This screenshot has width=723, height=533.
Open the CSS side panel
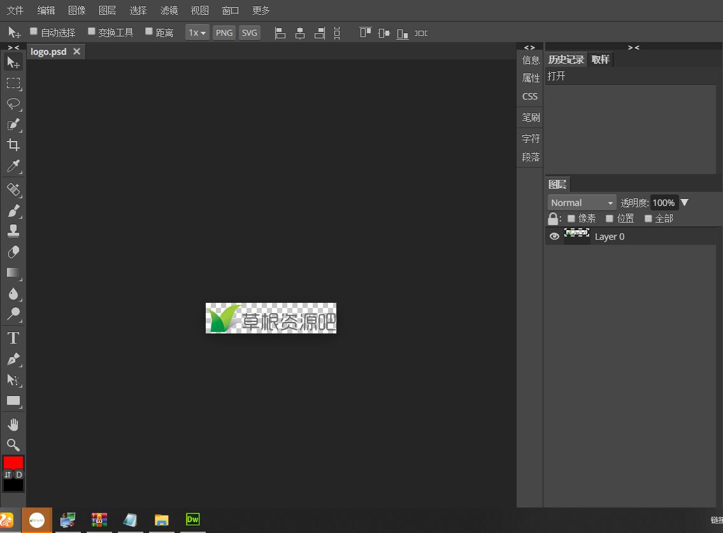[x=530, y=96]
